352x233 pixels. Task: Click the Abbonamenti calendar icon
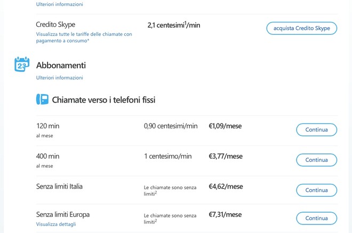(22, 65)
